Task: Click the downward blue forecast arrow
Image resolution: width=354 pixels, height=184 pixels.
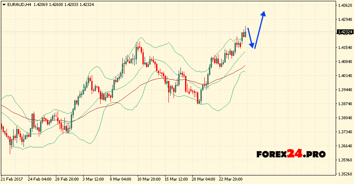Action: [251, 38]
